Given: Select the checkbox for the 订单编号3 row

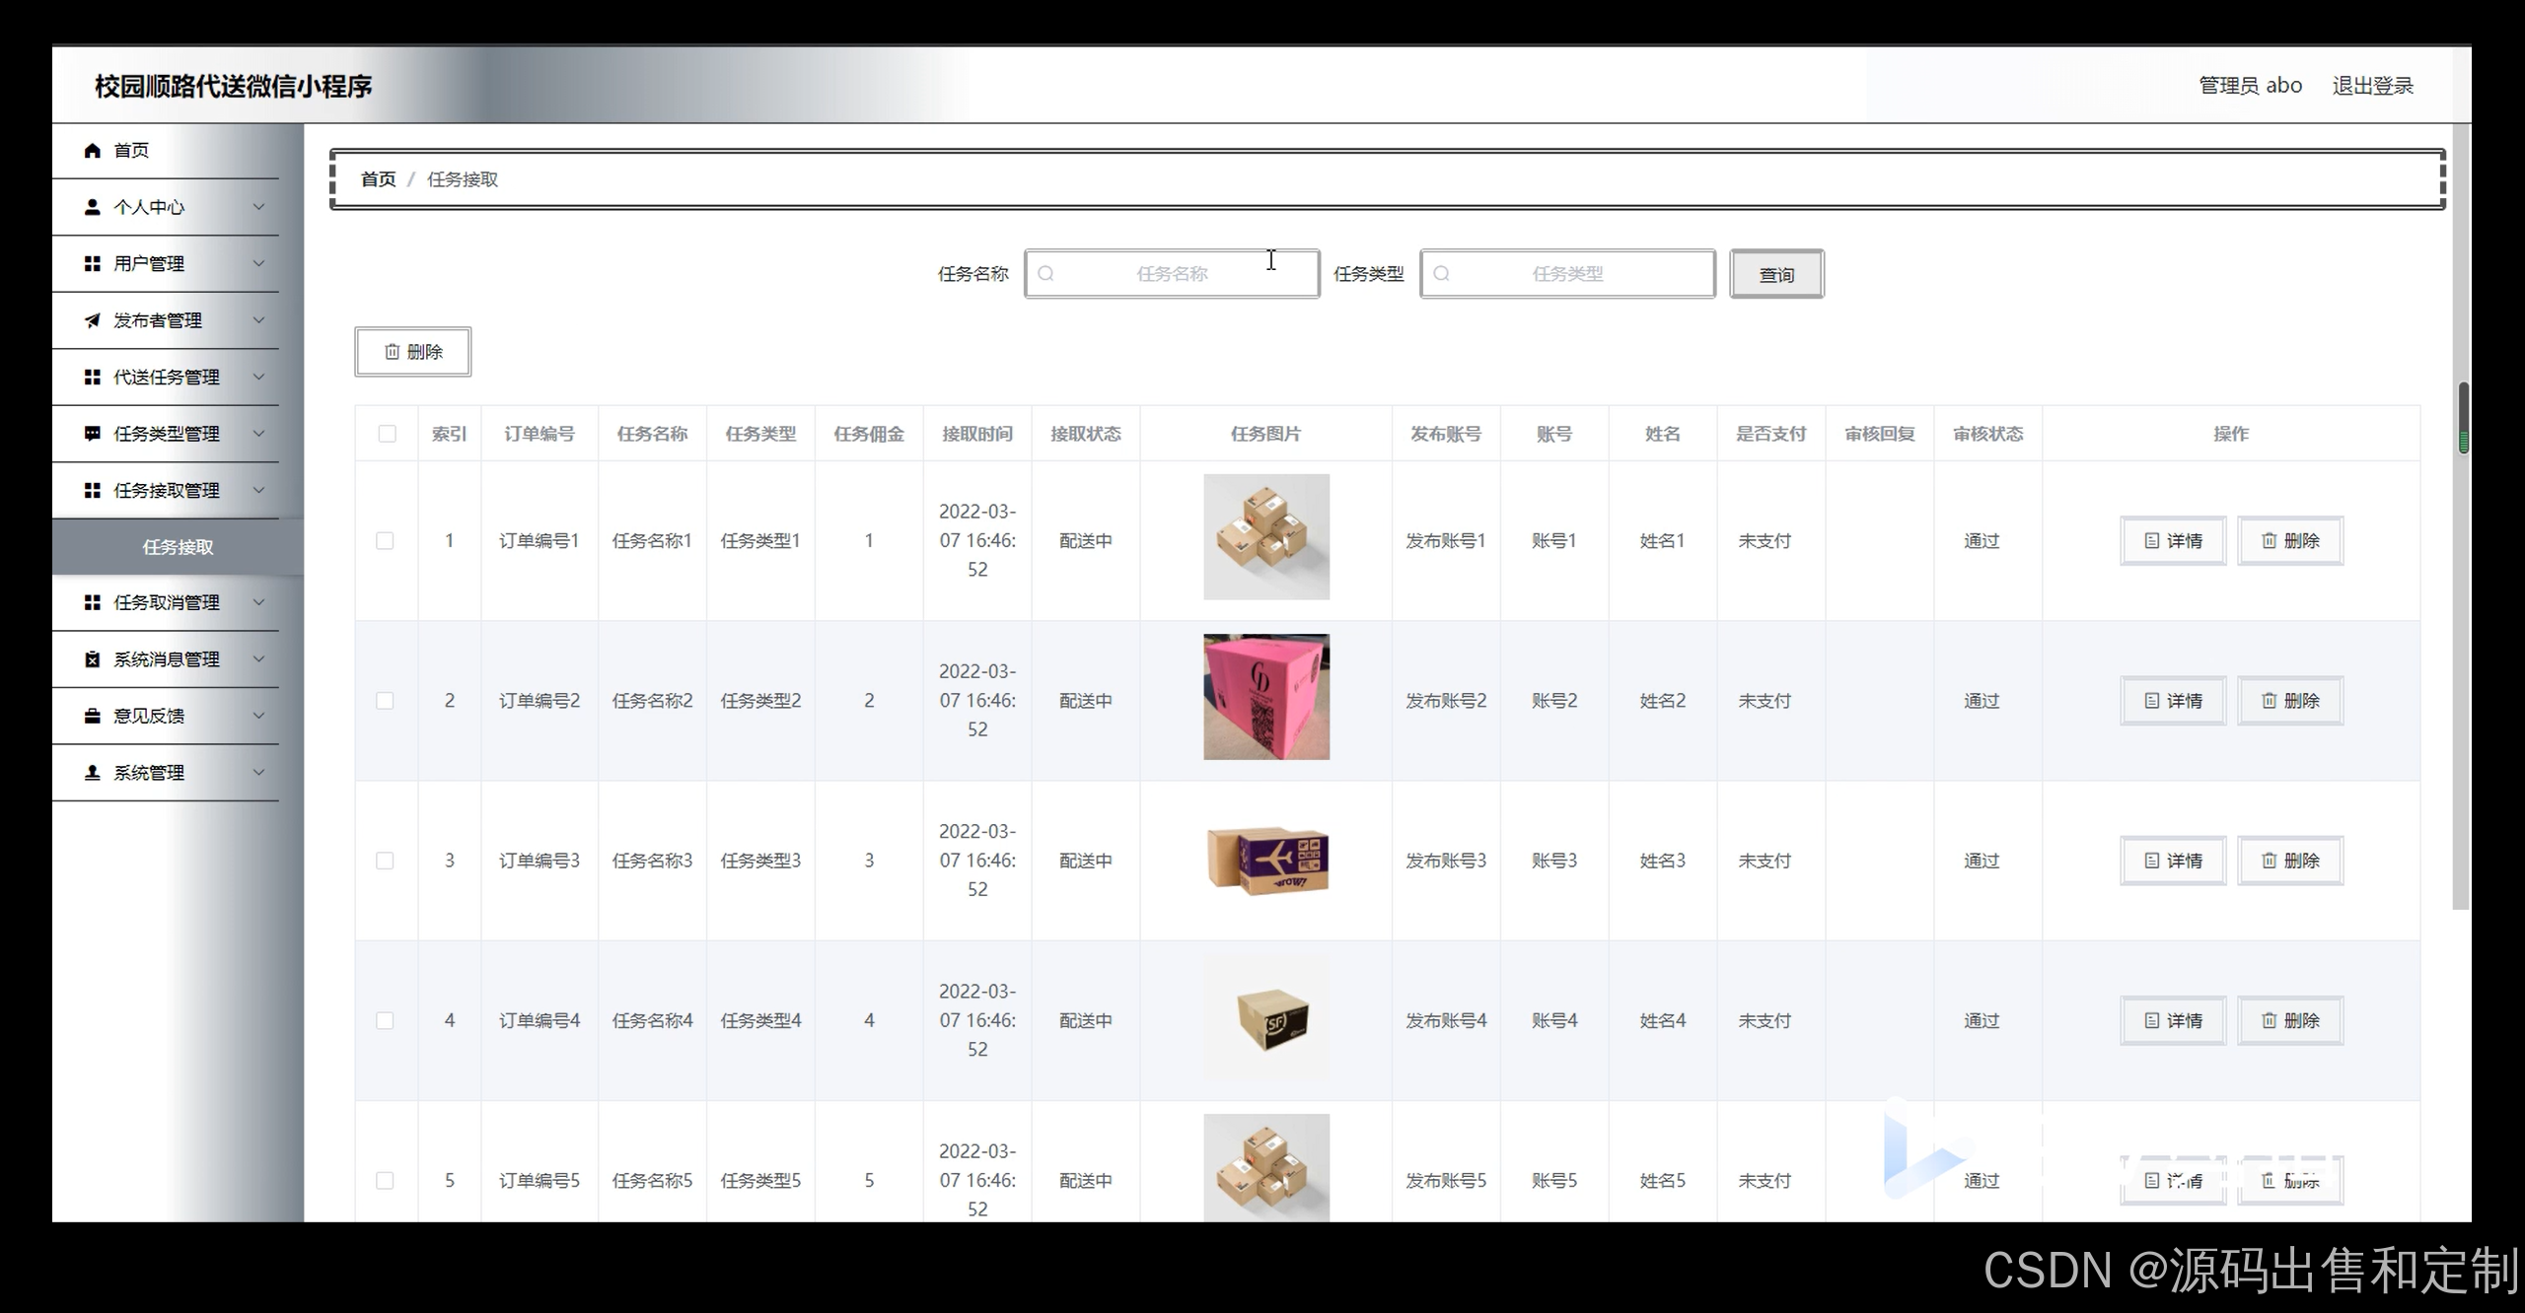Looking at the screenshot, I should point(385,861).
